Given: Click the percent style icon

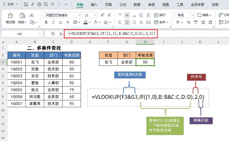Looking at the screenshot, I should click(x=189, y=22).
